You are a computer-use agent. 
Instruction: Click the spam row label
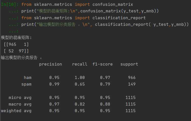[26, 84]
